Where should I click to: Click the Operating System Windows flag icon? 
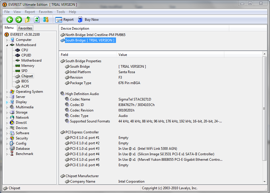(x=12, y=92)
